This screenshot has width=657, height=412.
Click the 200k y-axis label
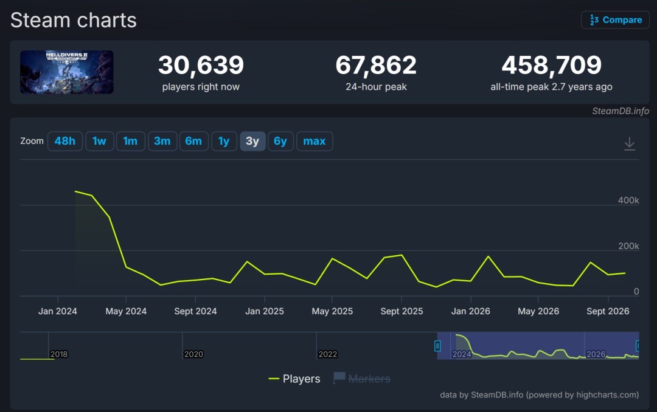click(628, 245)
